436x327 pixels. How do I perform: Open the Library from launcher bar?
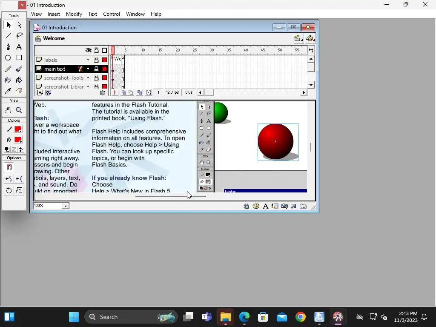pyautogui.click(x=303, y=206)
